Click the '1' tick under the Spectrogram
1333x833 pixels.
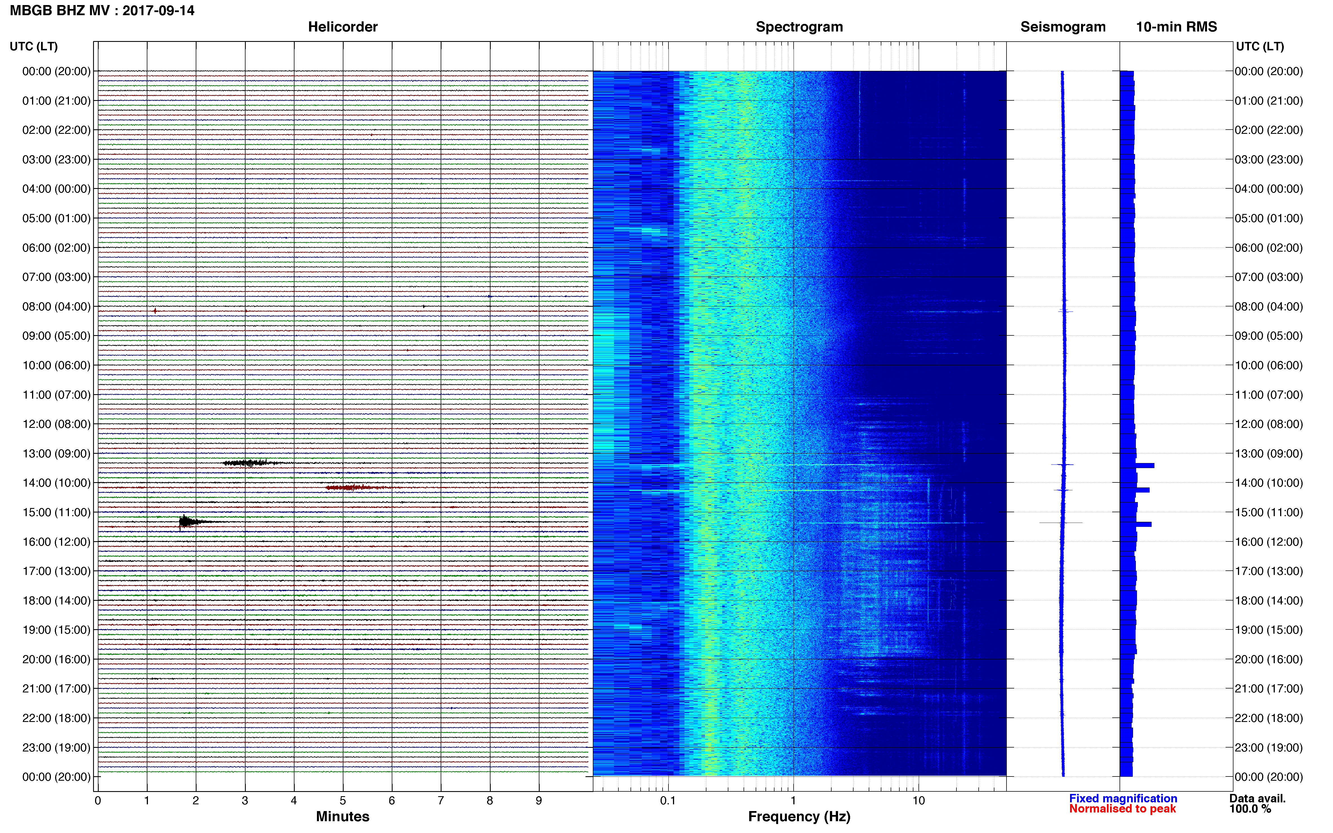coord(794,800)
